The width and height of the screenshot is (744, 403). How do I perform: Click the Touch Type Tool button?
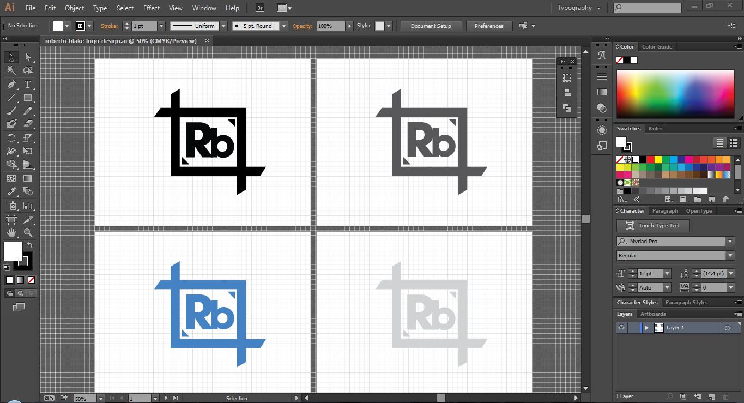(653, 226)
